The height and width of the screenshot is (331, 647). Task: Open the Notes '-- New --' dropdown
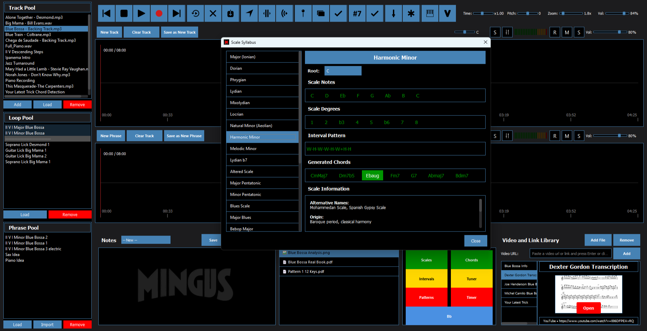(x=146, y=240)
